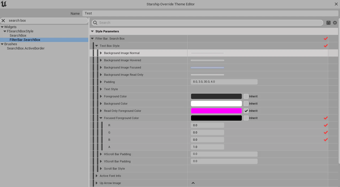Click the G value field
Screen dimensions: 340x187
pyautogui.click(x=207, y=132)
